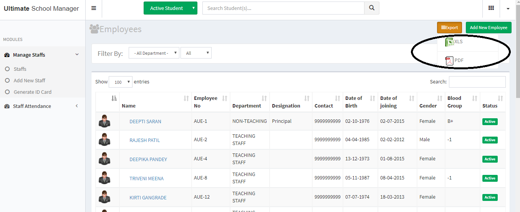Sort by the Name column

pyautogui.click(x=156, y=102)
